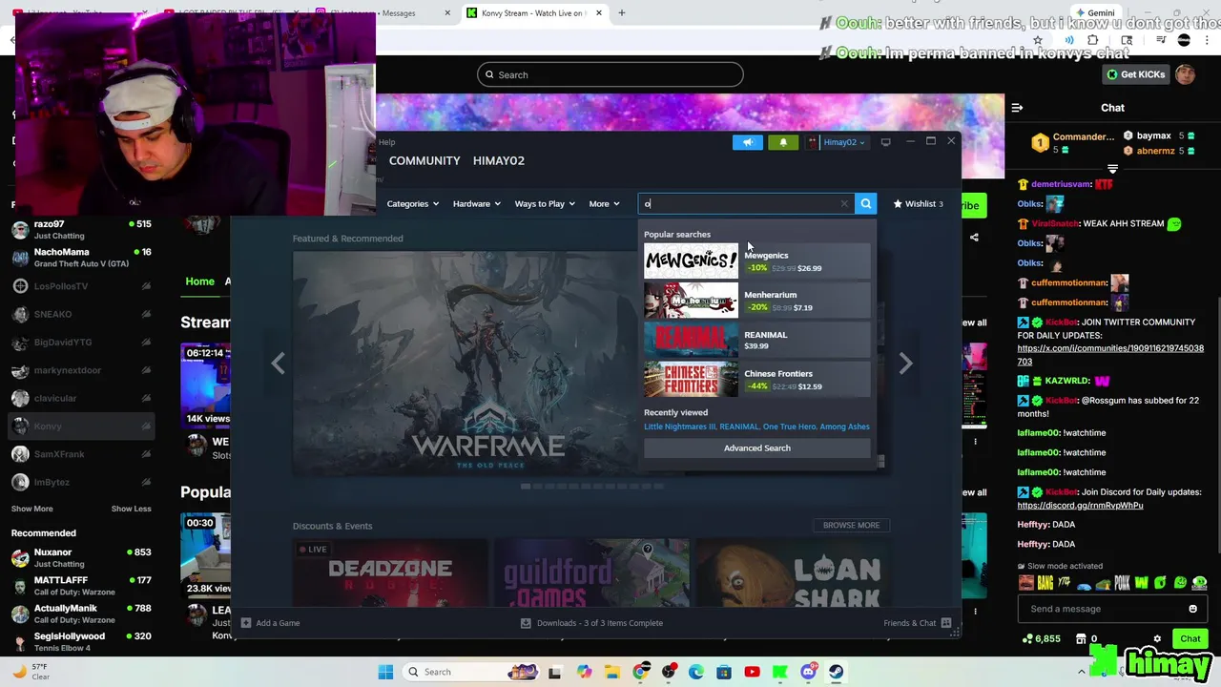Open the Help menu in Steam

click(386, 142)
